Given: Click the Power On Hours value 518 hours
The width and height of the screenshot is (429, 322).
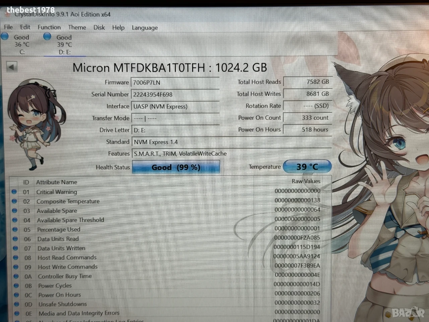Looking at the screenshot, I should click(308, 129).
